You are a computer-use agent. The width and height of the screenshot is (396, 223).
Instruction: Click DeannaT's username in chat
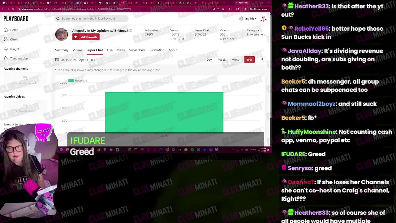pos(301,182)
